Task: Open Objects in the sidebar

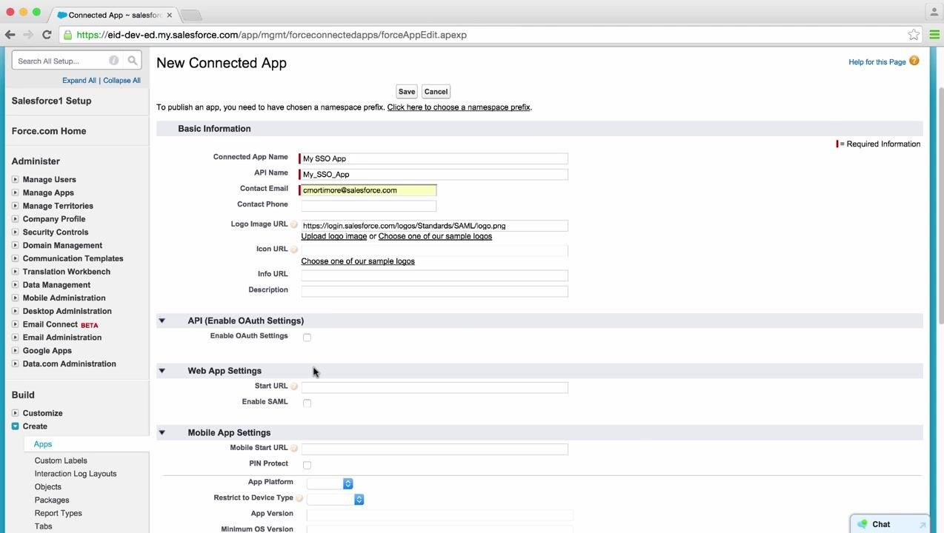Action: [47, 487]
